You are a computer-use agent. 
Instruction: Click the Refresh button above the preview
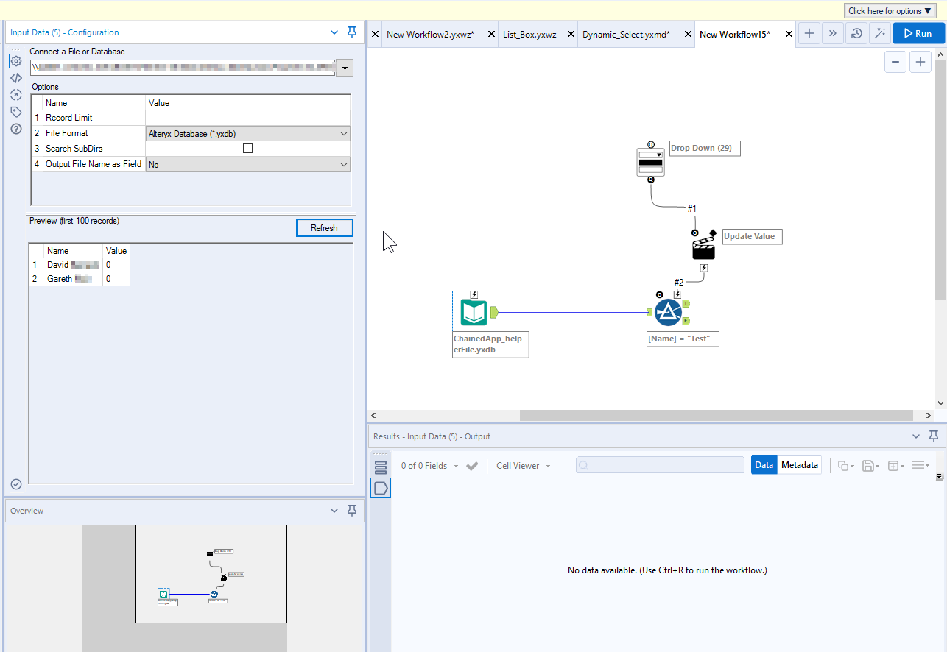(324, 227)
